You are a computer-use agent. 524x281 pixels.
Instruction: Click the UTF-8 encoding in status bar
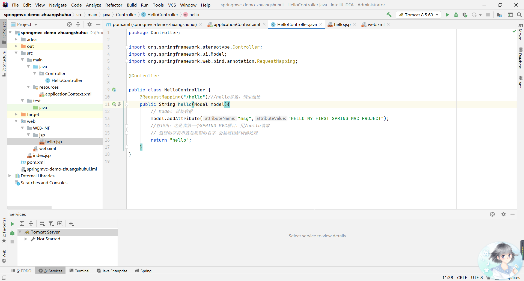(x=477, y=277)
